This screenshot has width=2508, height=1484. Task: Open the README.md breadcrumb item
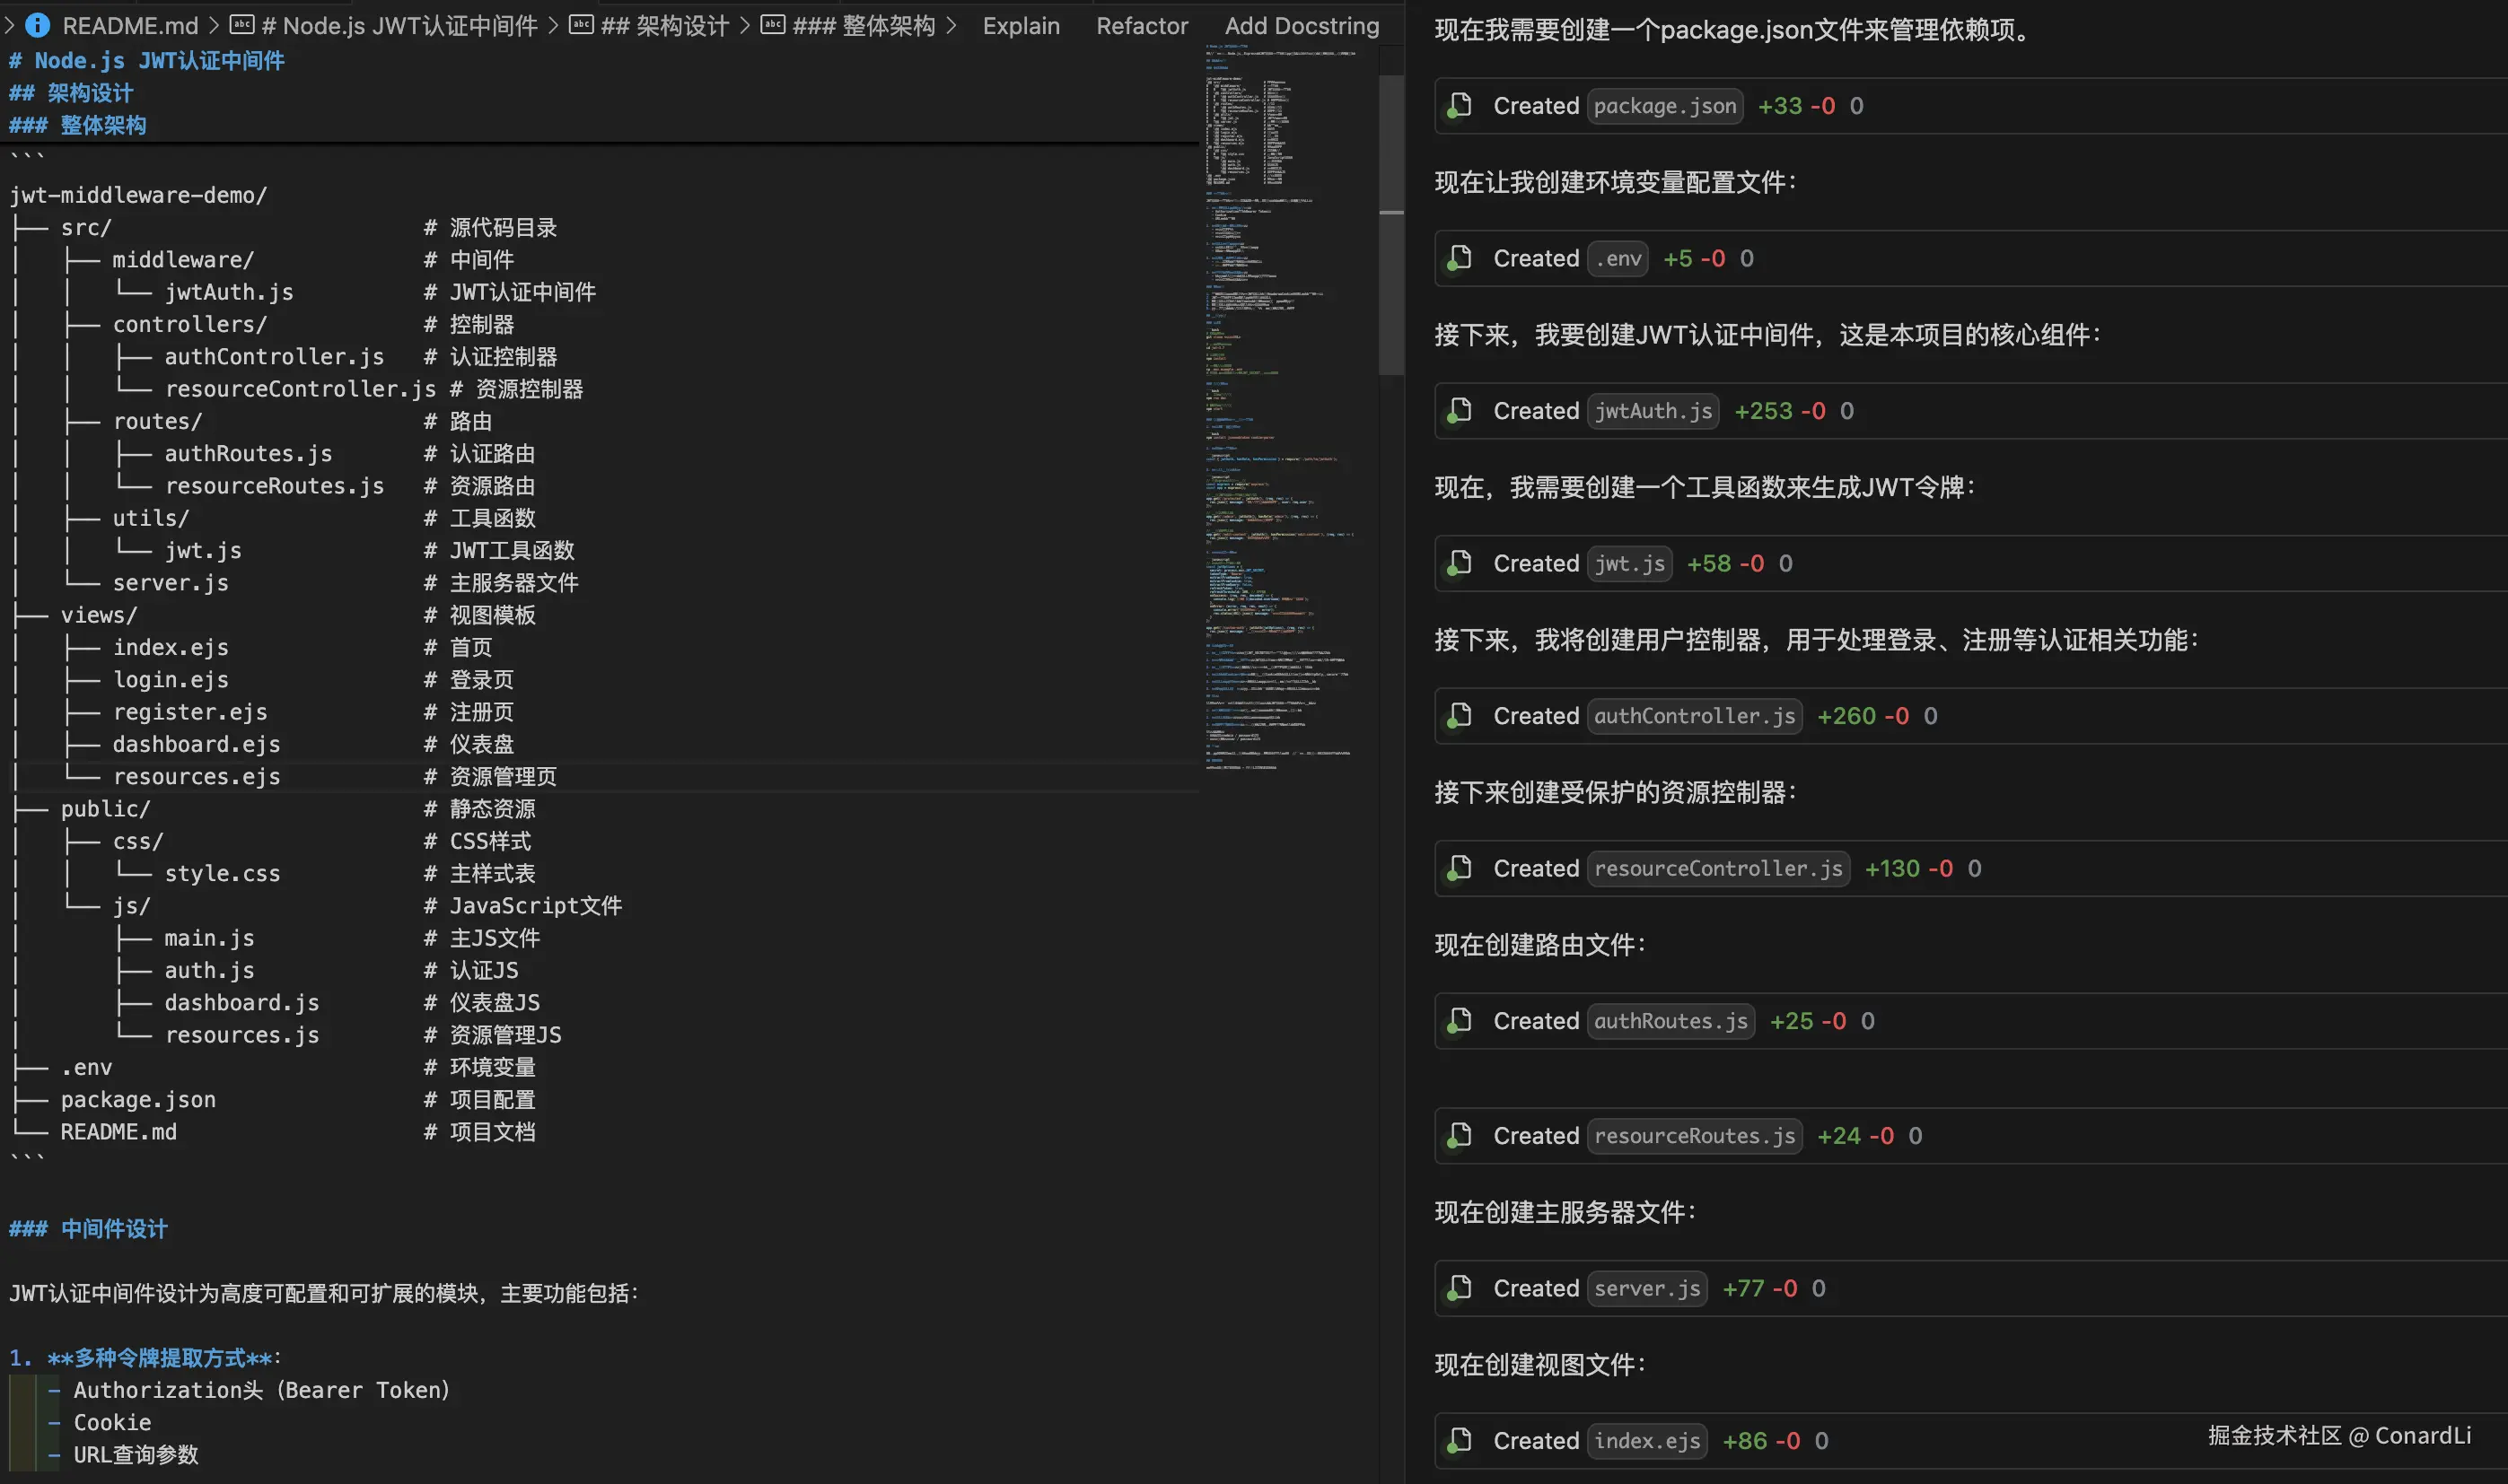click(130, 26)
